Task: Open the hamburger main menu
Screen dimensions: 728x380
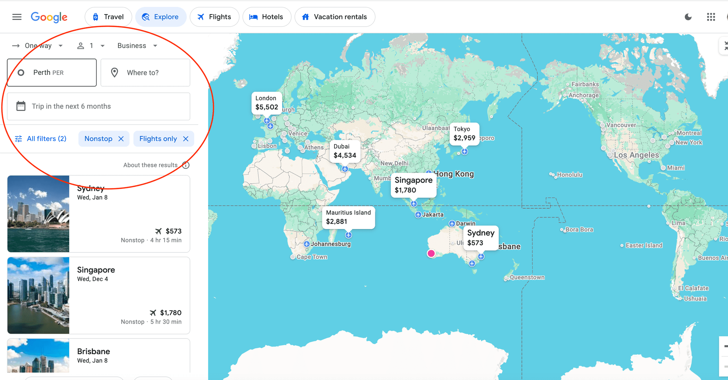Action: click(17, 17)
